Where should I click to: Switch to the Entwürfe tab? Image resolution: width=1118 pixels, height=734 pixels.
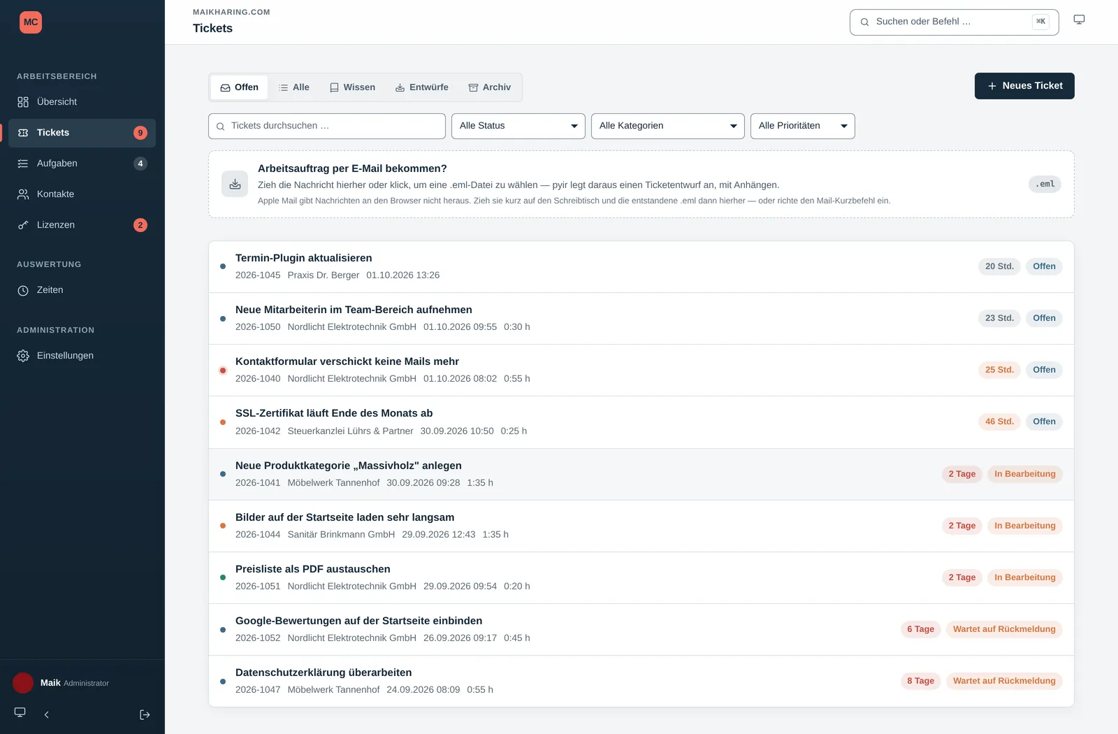422,87
